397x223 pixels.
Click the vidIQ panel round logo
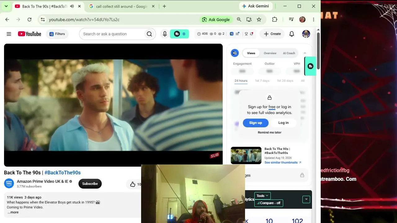(x=235, y=53)
